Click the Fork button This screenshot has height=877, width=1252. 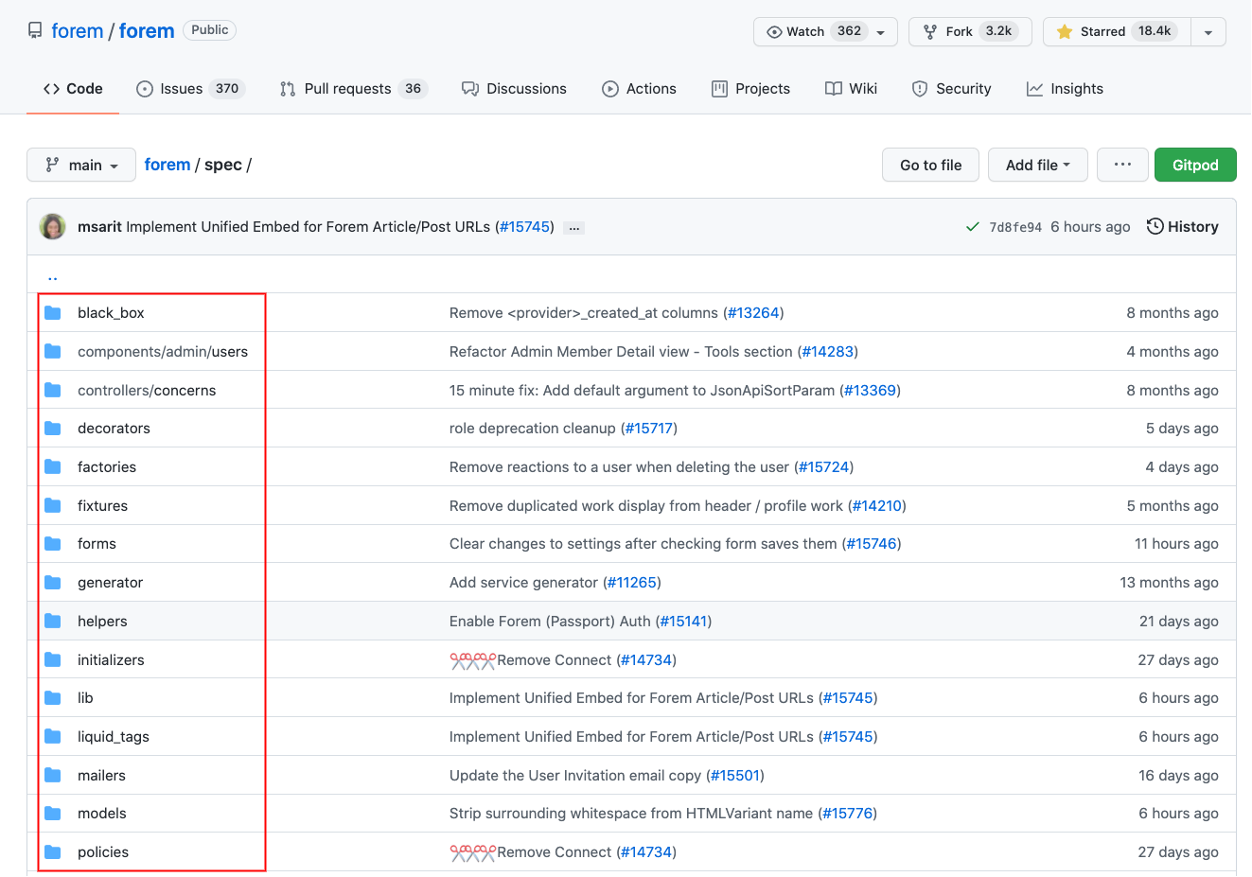tap(970, 31)
